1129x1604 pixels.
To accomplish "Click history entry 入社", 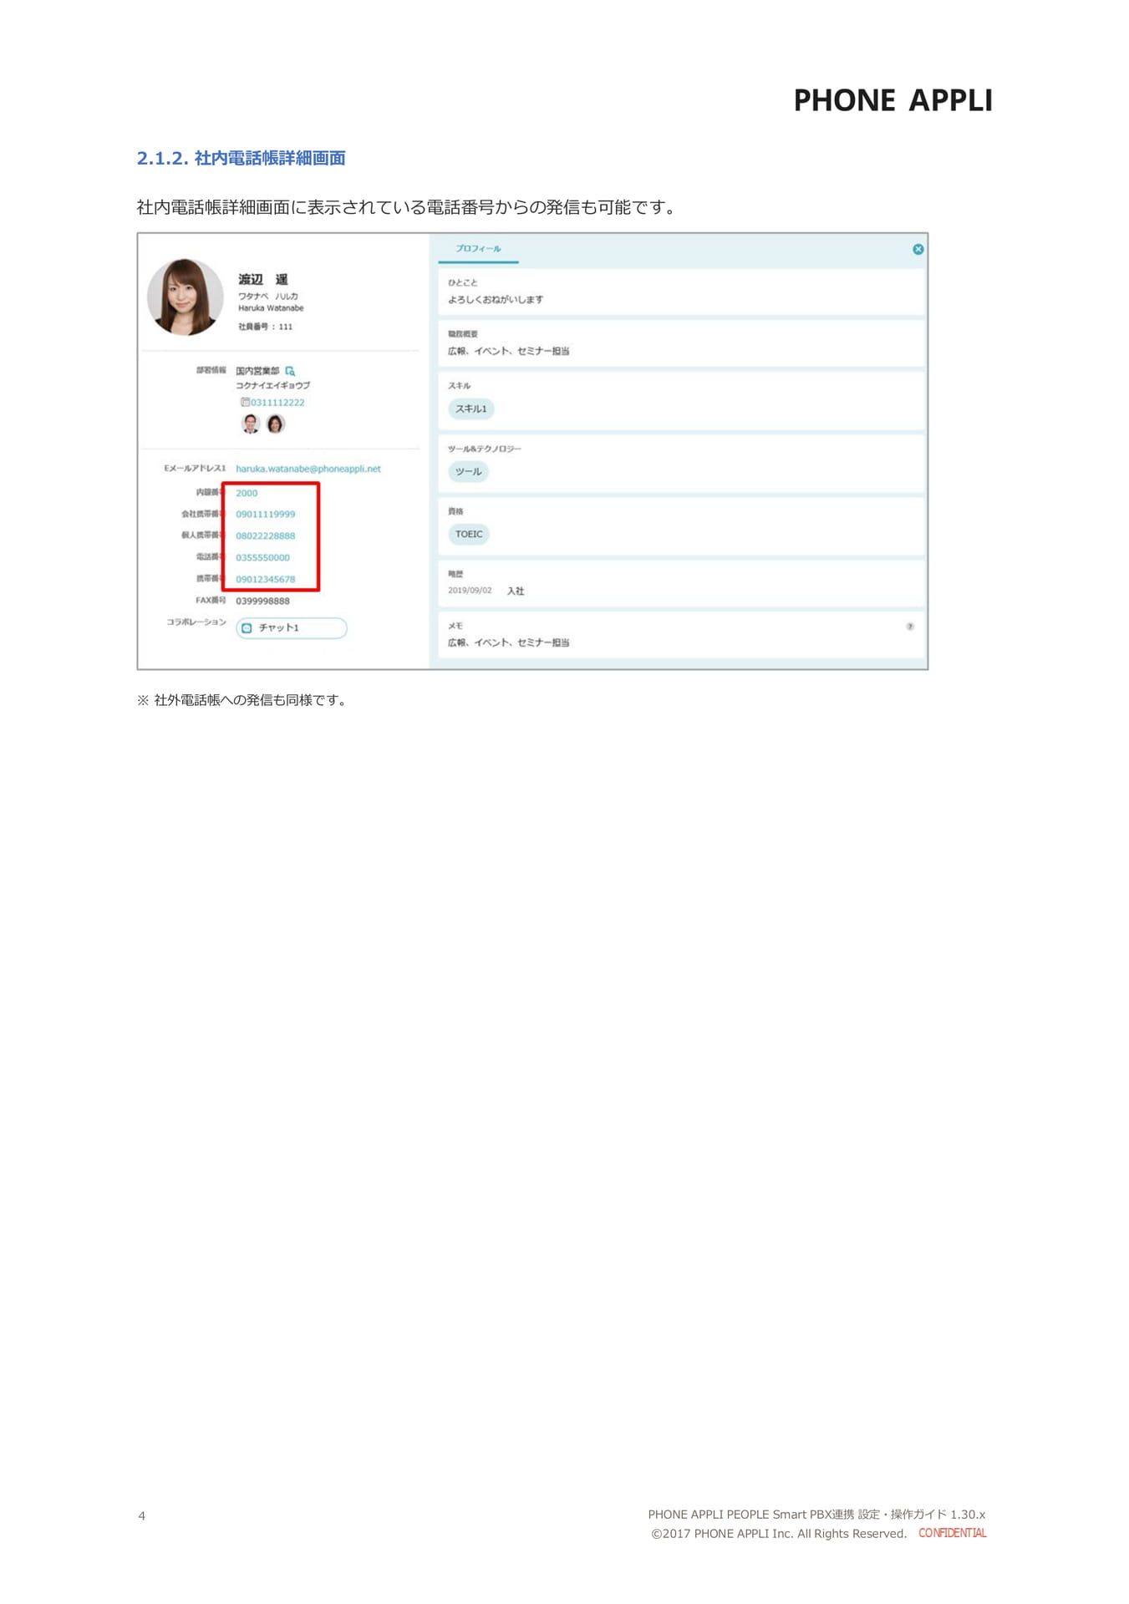I will point(516,591).
